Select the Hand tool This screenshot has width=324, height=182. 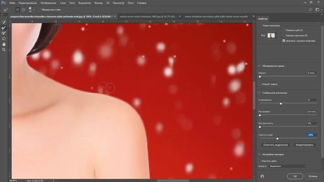(4, 44)
